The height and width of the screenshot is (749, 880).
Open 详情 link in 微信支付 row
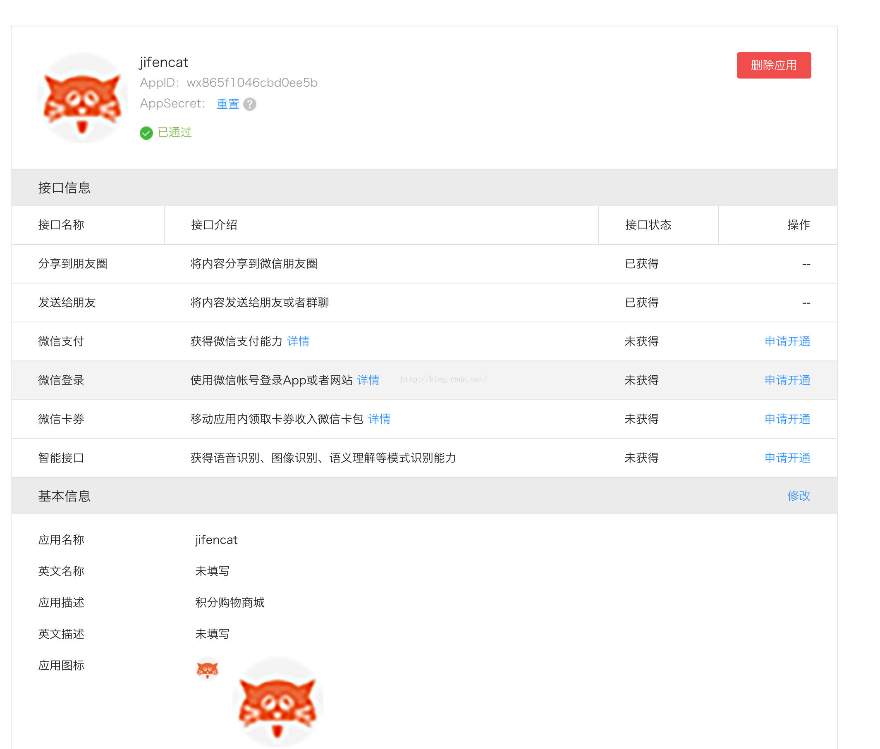tap(298, 341)
